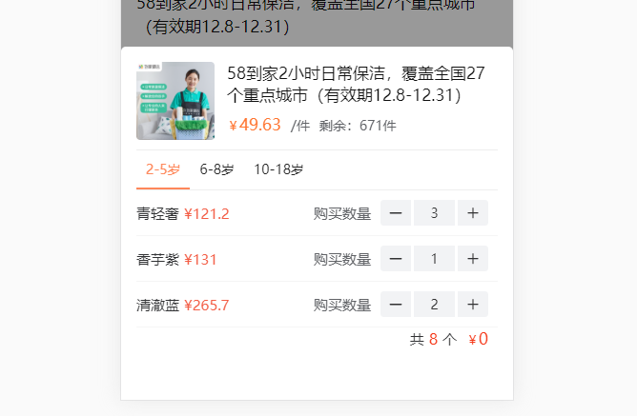This screenshot has width=637, height=416.
Task: Decrease 青轻奢 quantity with minus button
Action: coord(396,213)
